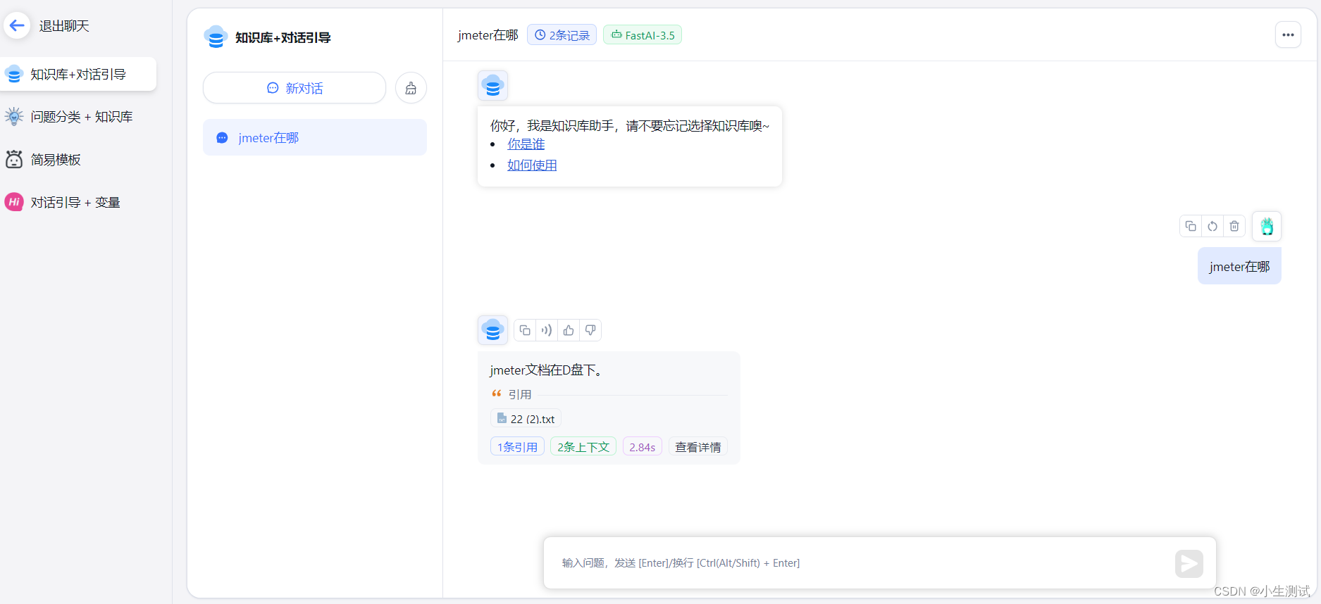
Task: Click the jmeter在哪 chat title in header
Action: [488, 35]
